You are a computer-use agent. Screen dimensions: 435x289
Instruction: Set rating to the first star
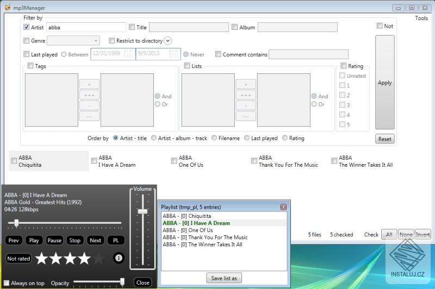click(42, 259)
